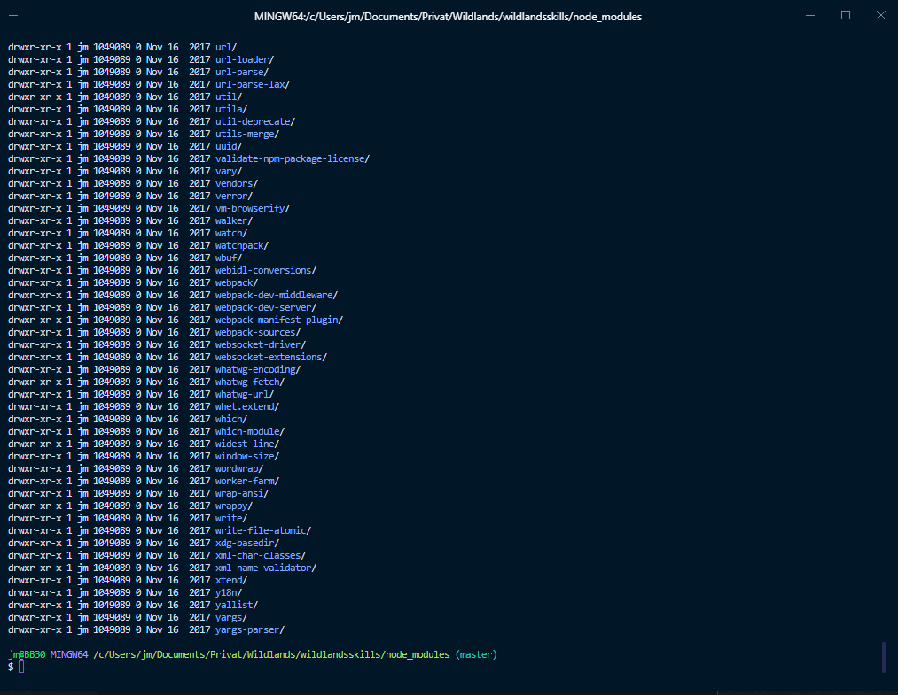The width and height of the screenshot is (898, 695).
Task: Click the verror/ directory entry
Action: [x=234, y=196]
